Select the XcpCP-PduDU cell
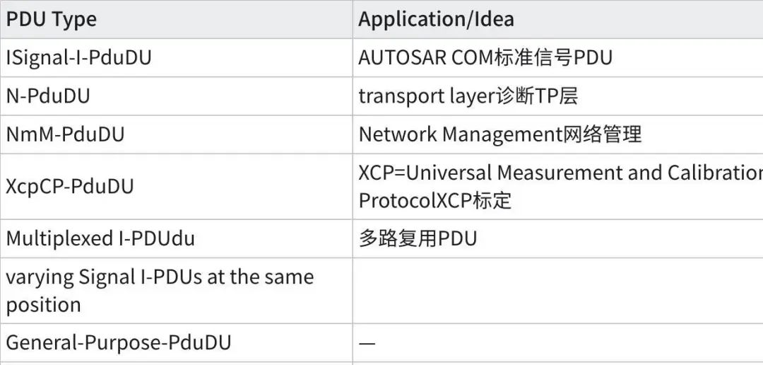This screenshot has width=763, height=365. pyautogui.click(x=70, y=187)
